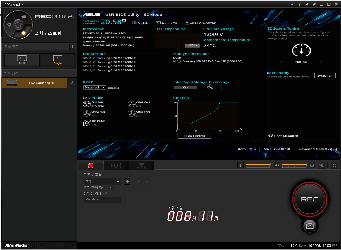This screenshot has width=341, height=250.
Task: Click Advanced Mode(F7) in preview
Action: [318, 149]
